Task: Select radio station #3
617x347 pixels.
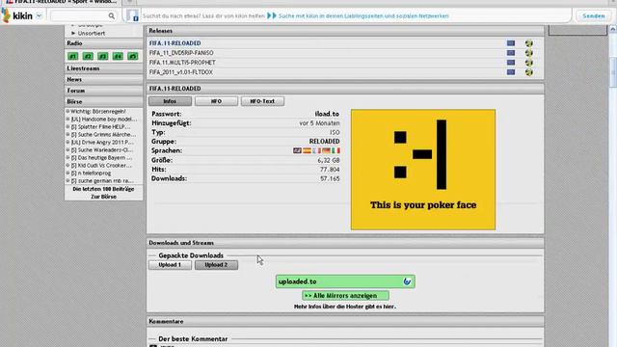Action: pos(103,56)
